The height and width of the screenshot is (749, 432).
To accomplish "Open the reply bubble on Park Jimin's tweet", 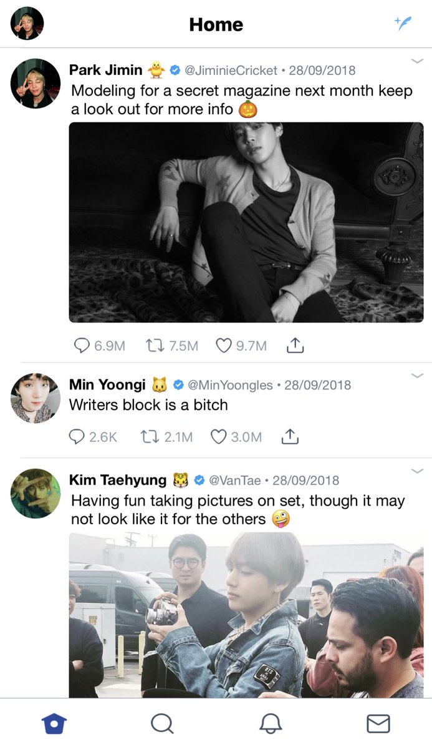I will click(82, 345).
